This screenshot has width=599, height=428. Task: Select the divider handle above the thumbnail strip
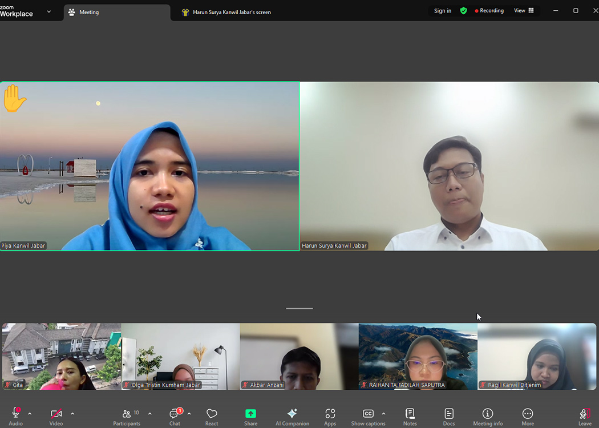[x=299, y=308]
